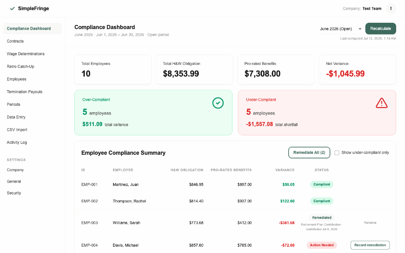This screenshot has height=253, width=405.
Task: Remove remediation for Williams, Sarah
Action: click(x=370, y=223)
